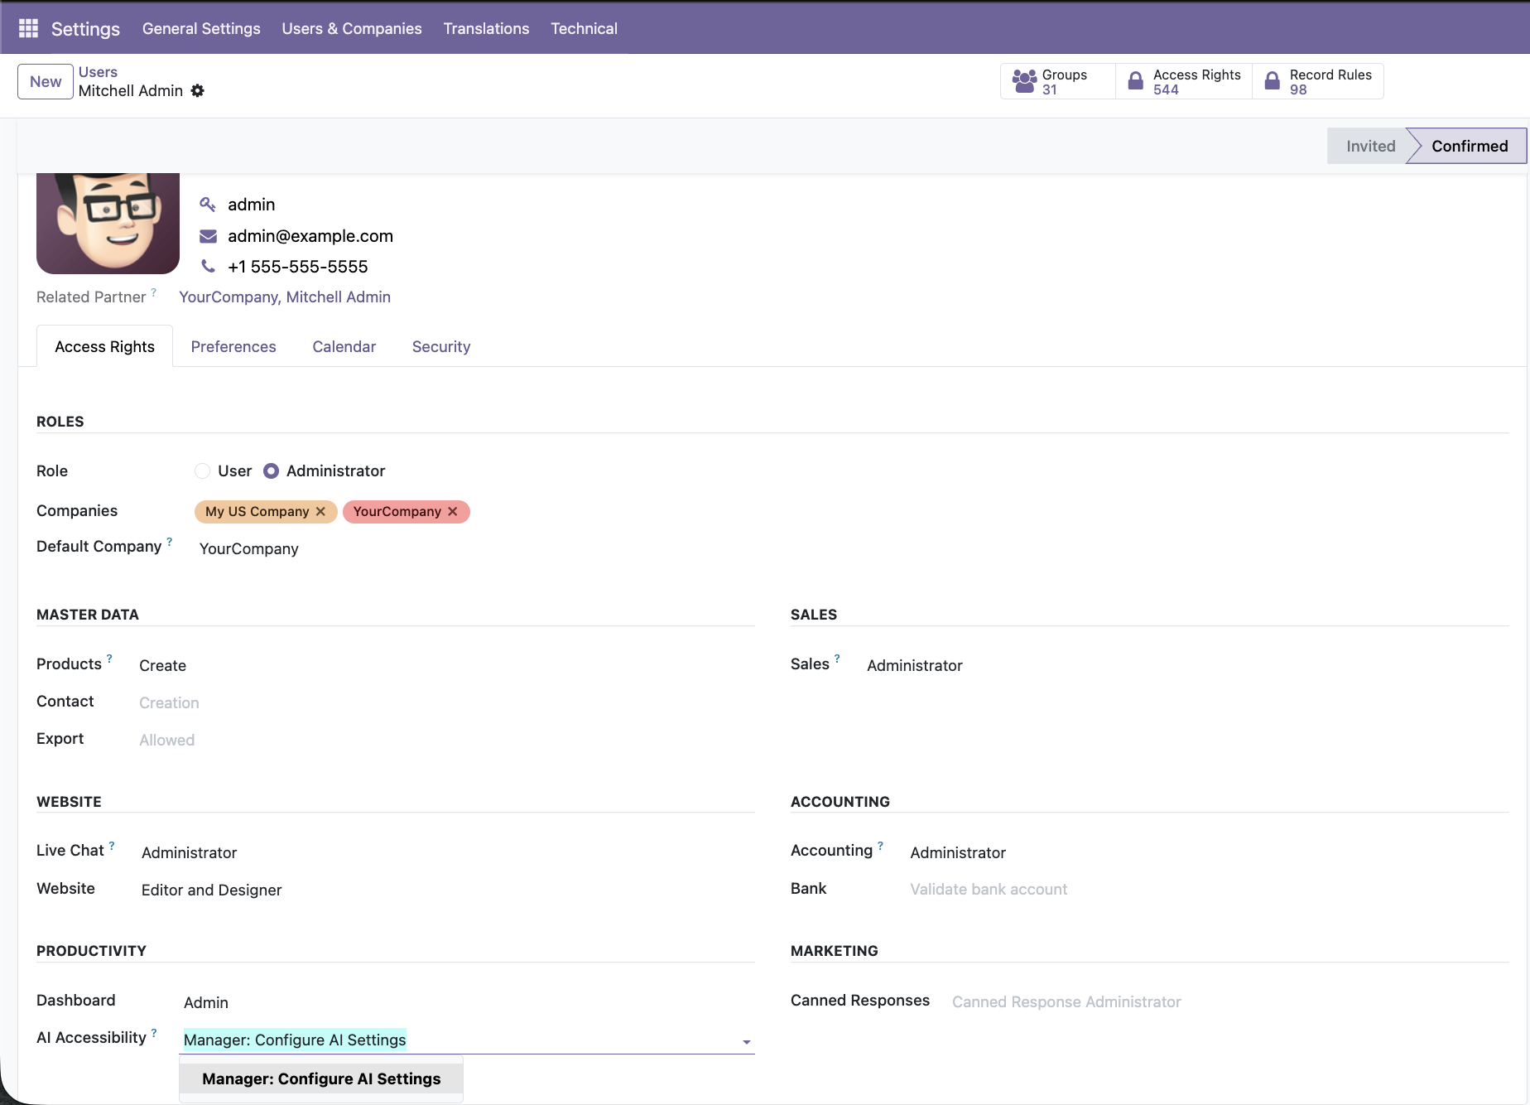Image resolution: width=1530 pixels, height=1105 pixels.
Task: Click the Mitchell Admin avatar image
Action: click(108, 223)
